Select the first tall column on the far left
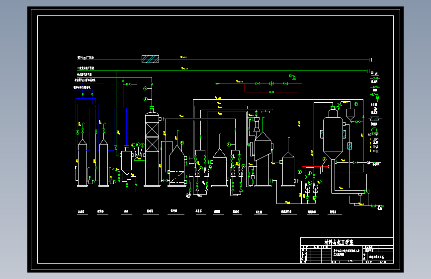The width and height of the screenshot is (431, 279). coord(83,163)
